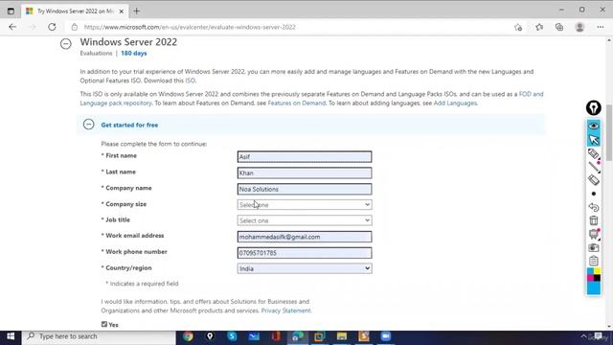Open the Add Languages link
Screen dimensions: 613x345
455,103
